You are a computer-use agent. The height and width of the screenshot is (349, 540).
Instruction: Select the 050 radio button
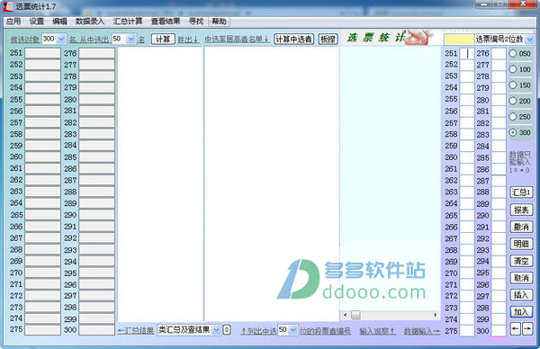pos(513,53)
